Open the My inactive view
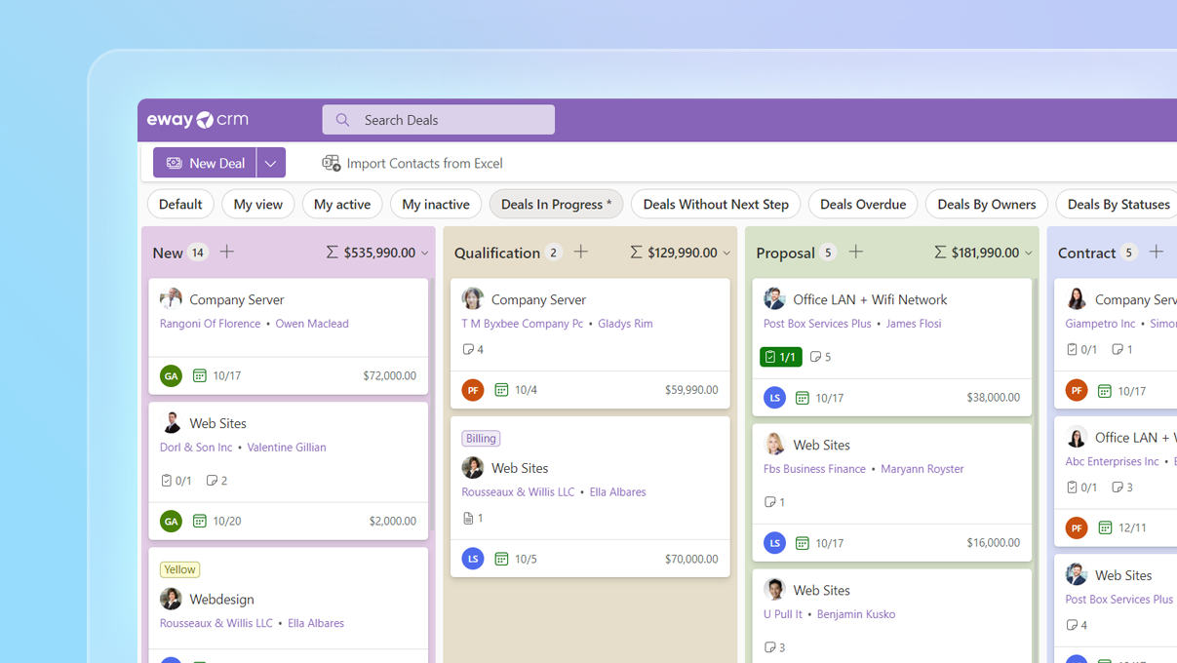The image size is (1177, 663). [435, 204]
